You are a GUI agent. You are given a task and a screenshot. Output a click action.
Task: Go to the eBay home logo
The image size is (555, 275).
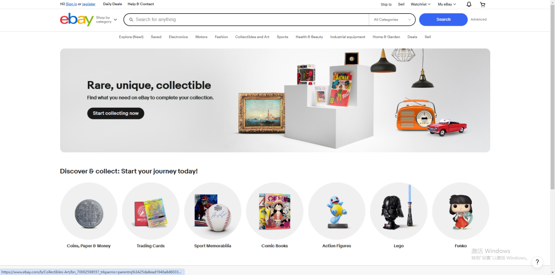77,19
